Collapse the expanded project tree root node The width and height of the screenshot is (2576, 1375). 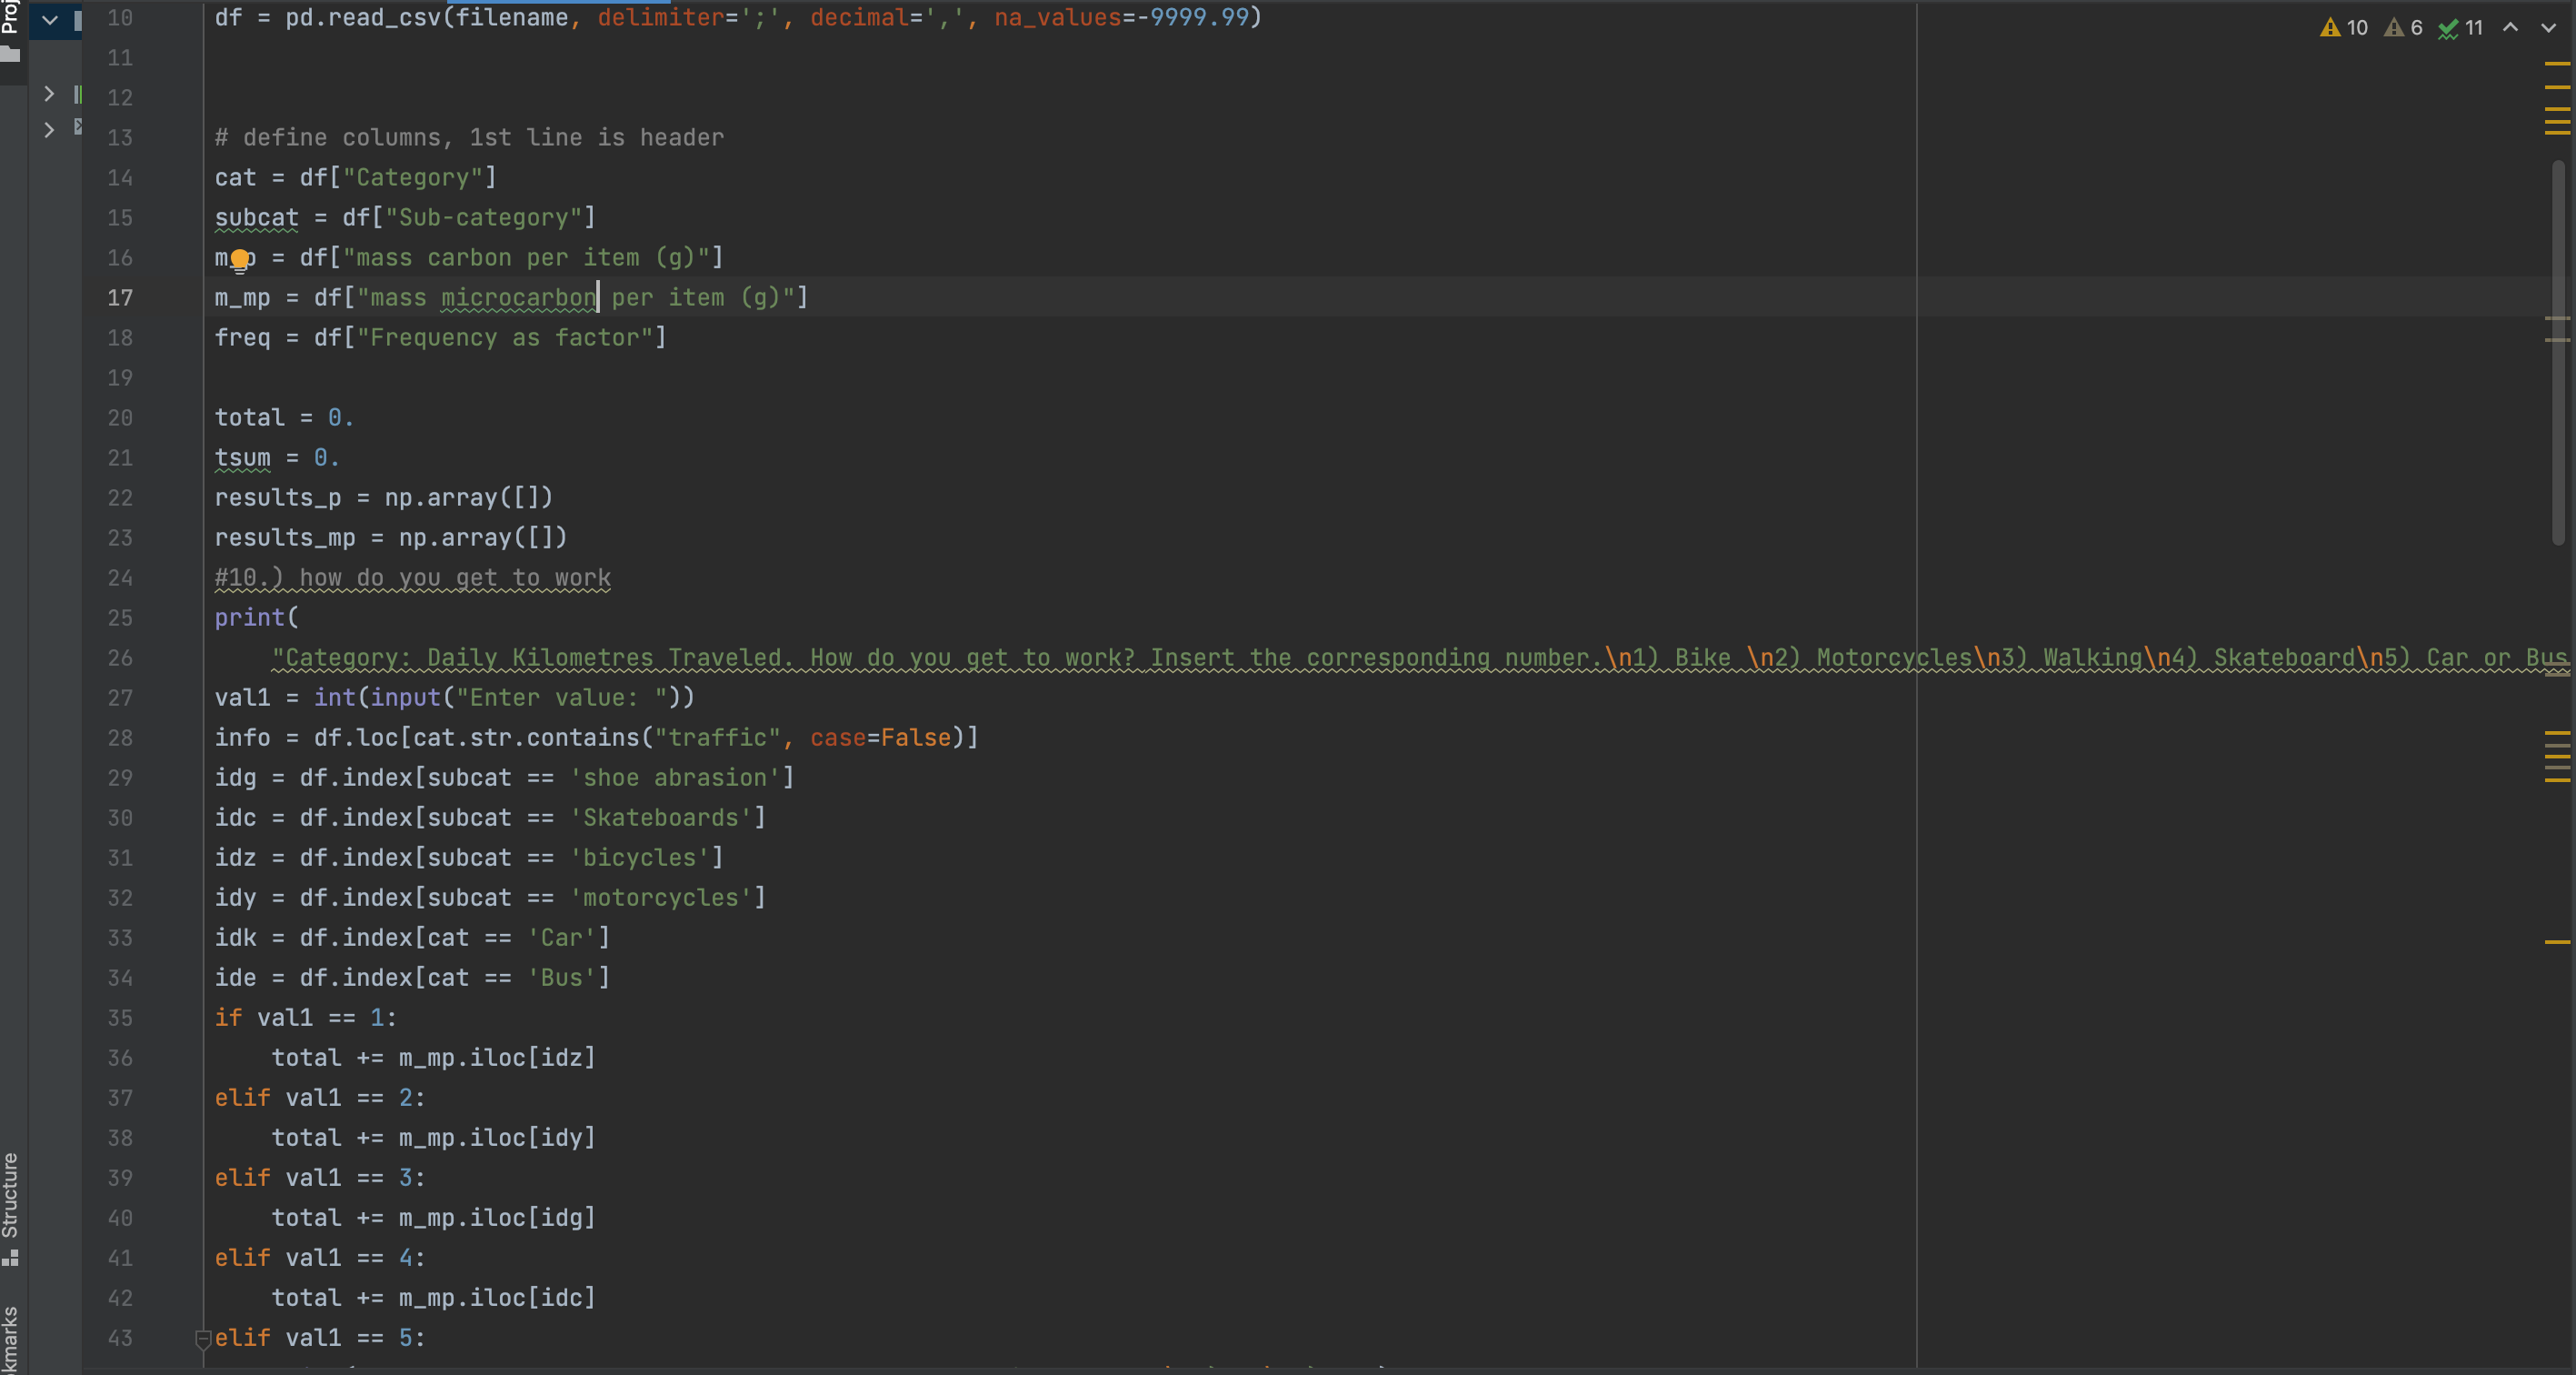pyautogui.click(x=49, y=19)
